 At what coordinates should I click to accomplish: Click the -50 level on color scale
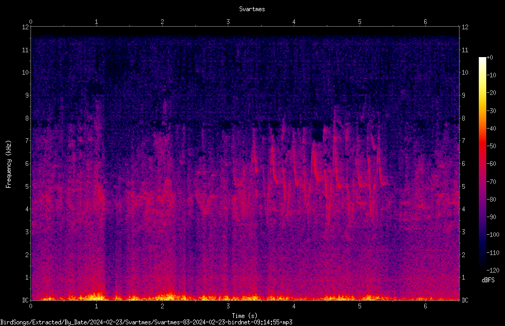(491, 146)
